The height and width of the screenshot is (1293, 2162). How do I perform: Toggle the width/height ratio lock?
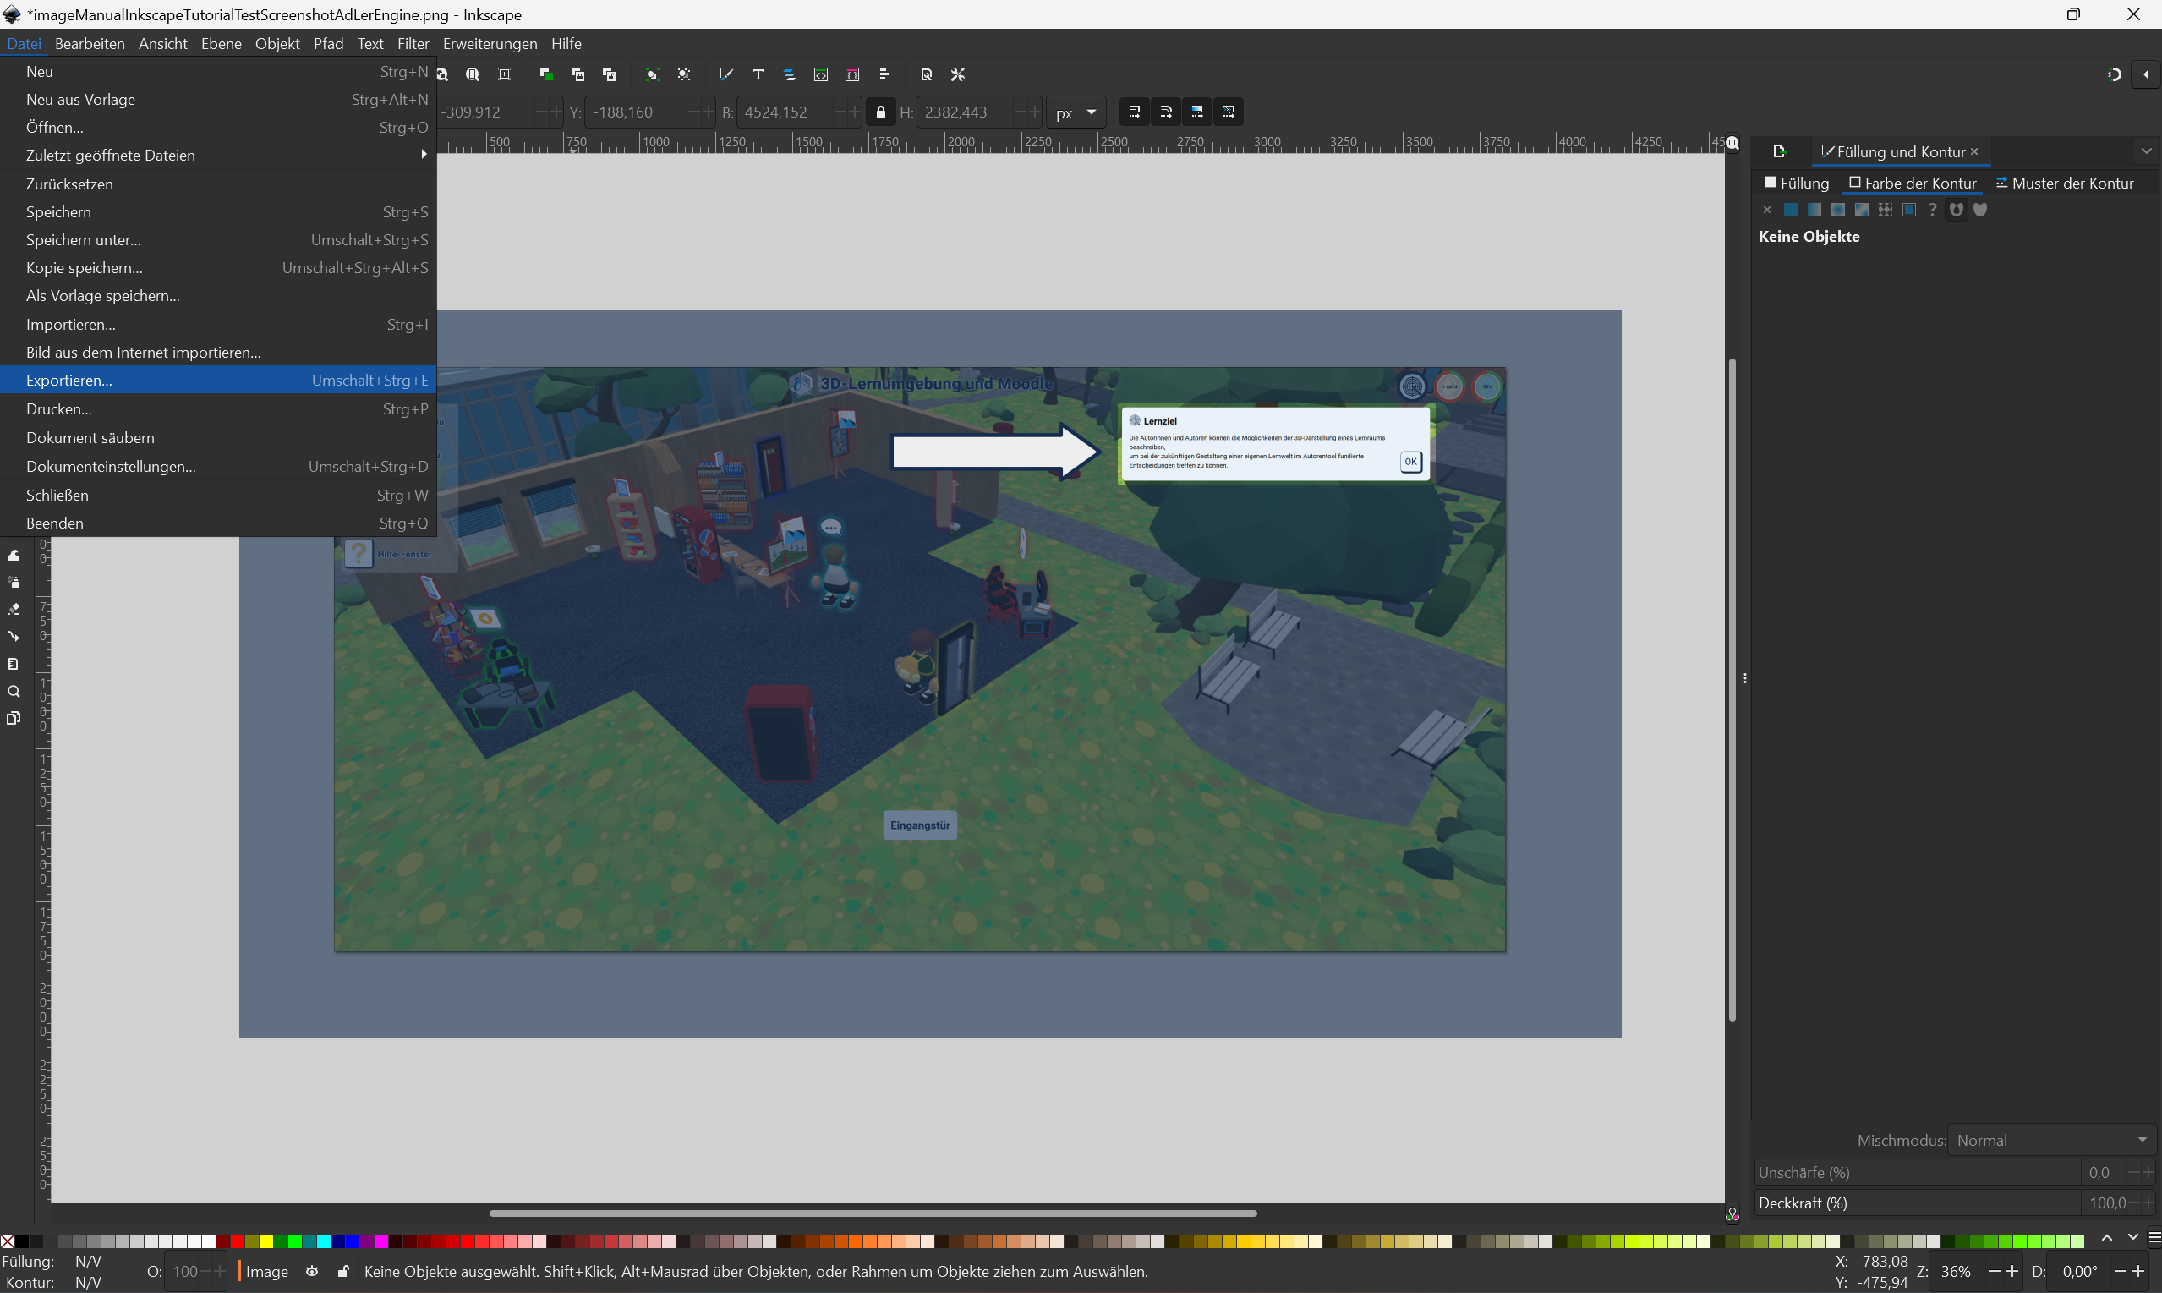click(x=881, y=112)
